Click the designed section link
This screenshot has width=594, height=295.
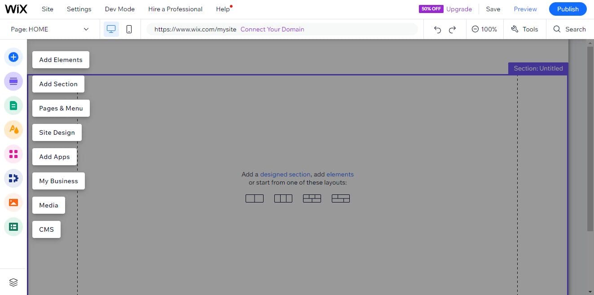click(x=285, y=174)
